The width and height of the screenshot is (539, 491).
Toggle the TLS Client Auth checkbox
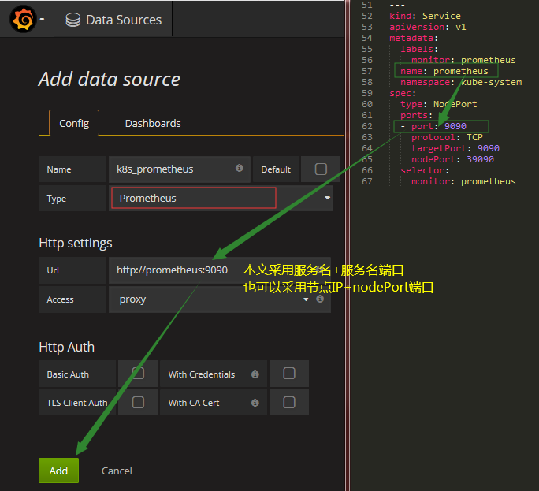[138, 402]
